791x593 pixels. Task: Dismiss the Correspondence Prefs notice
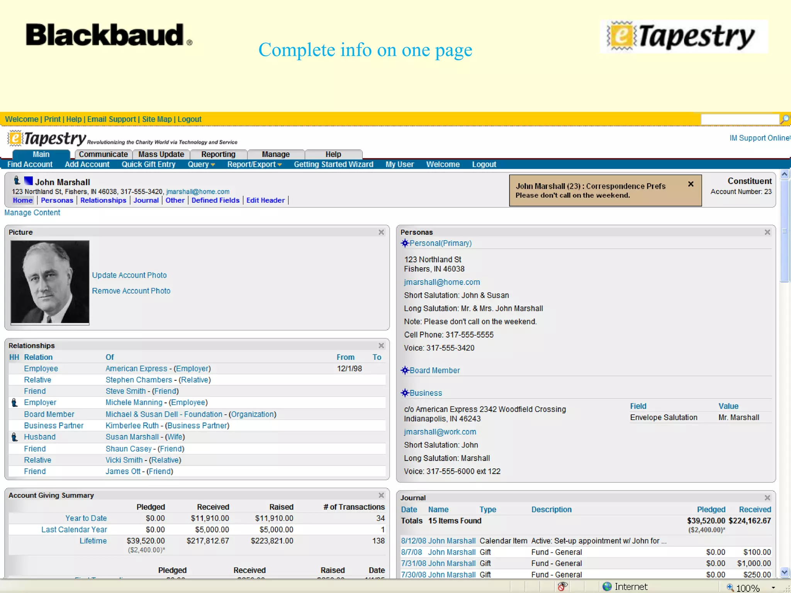(x=691, y=184)
